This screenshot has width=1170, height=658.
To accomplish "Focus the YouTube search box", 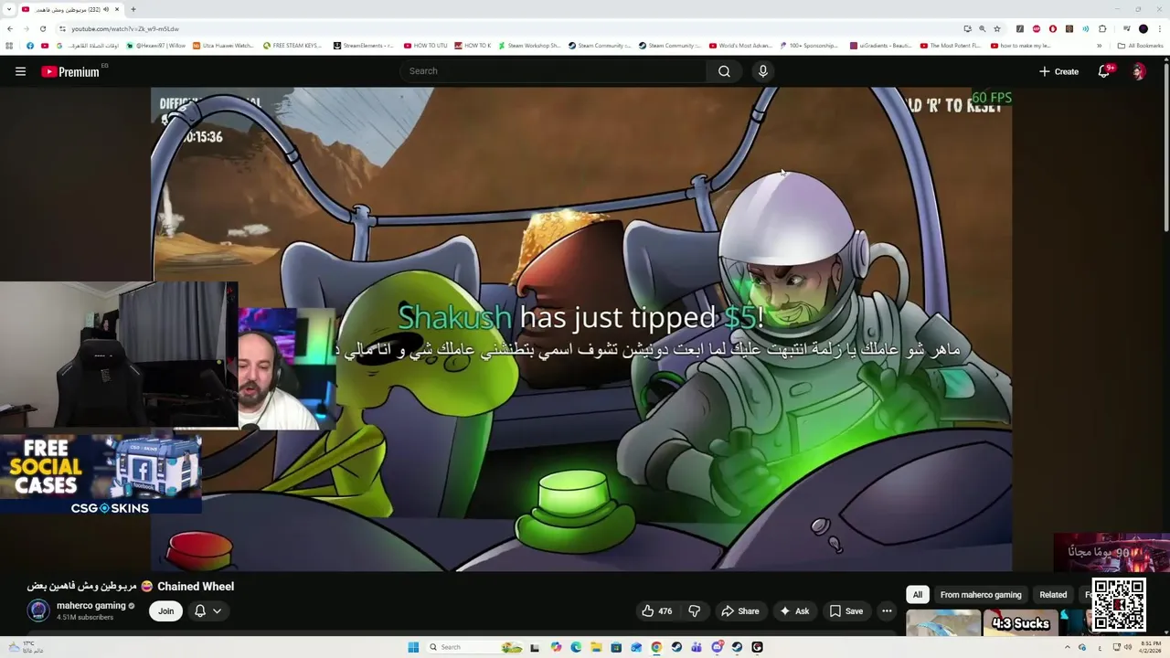I will [x=553, y=71].
